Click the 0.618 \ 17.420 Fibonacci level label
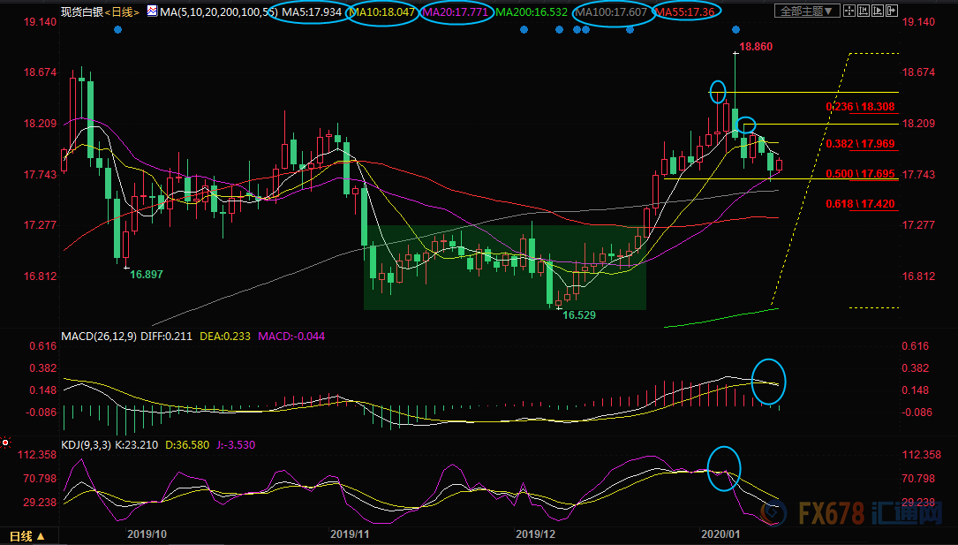The image size is (958, 545). [861, 204]
